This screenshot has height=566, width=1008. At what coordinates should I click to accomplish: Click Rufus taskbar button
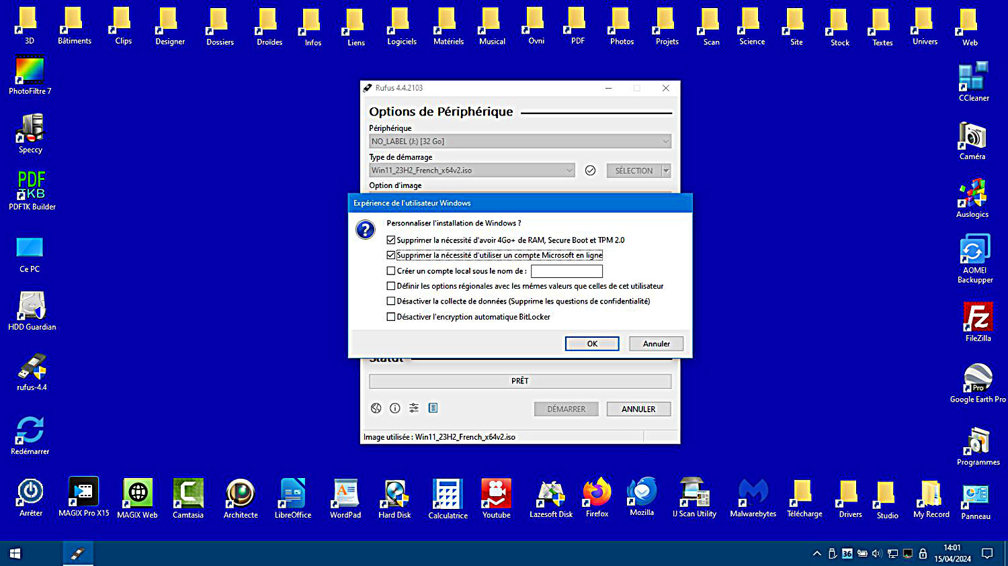(x=78, y=553)
